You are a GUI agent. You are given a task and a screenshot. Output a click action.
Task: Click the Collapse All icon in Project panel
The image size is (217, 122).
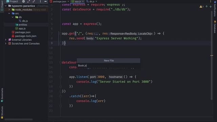click(34, 1)
